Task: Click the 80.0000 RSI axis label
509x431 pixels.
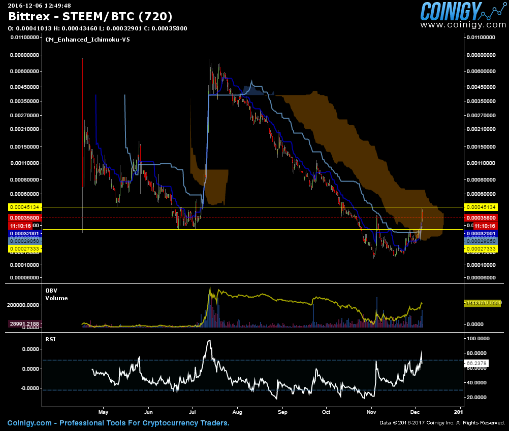Action: click(x=476, y=353)
